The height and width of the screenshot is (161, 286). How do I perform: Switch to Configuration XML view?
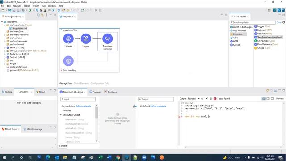[x=99, y=83]
